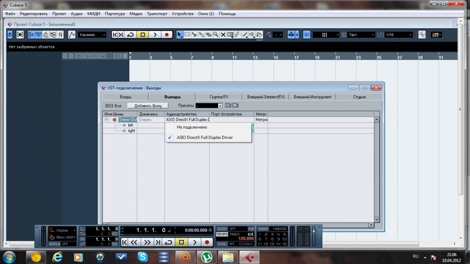Select the Object Selection arrow tool
470x264 pixels.
click(x=180, y=35)
